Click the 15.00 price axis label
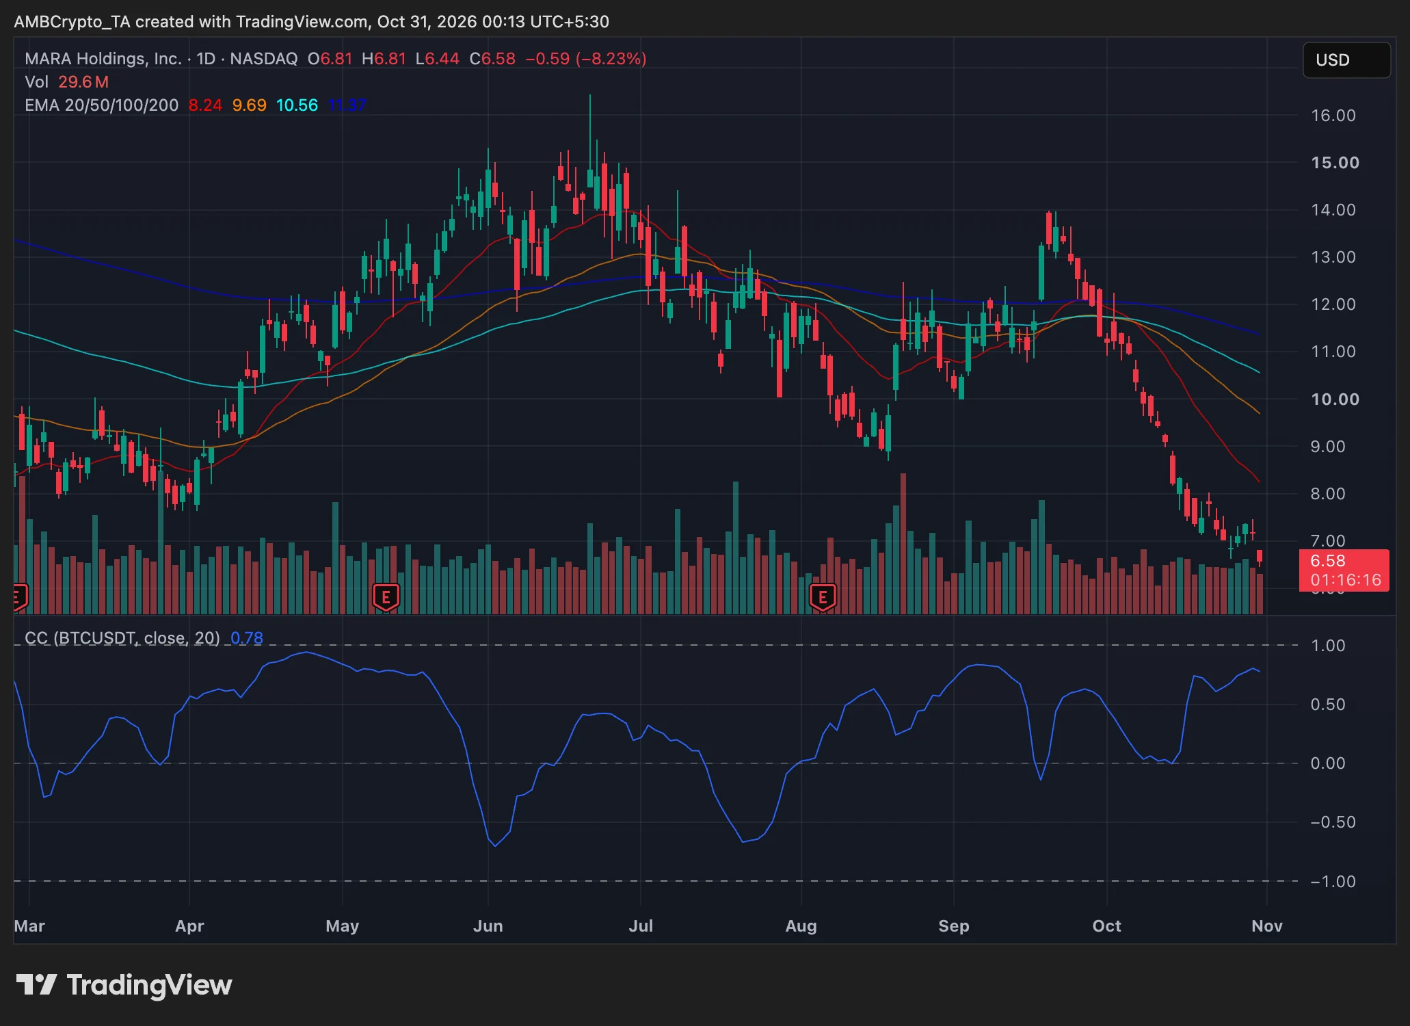Image resolution: width=1410 pixels, height=1026 pixels. tap(1335, 163)
